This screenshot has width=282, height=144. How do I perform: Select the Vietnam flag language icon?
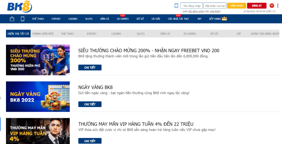pyautogui.click(x=271, y=6)
